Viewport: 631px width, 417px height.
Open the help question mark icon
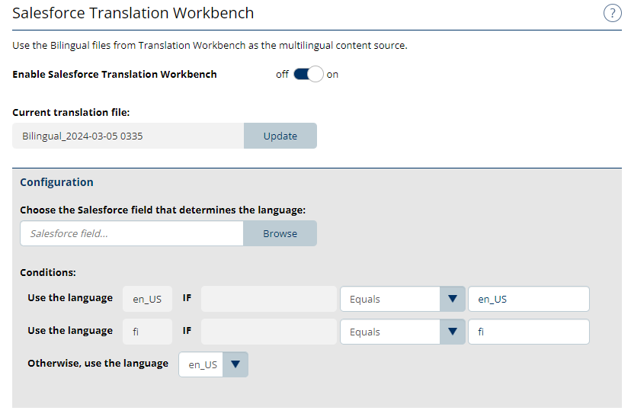(612, 13)
